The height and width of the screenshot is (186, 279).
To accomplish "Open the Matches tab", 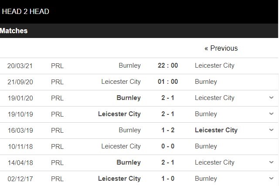I will pyautogui.click(x=14, y=31).
